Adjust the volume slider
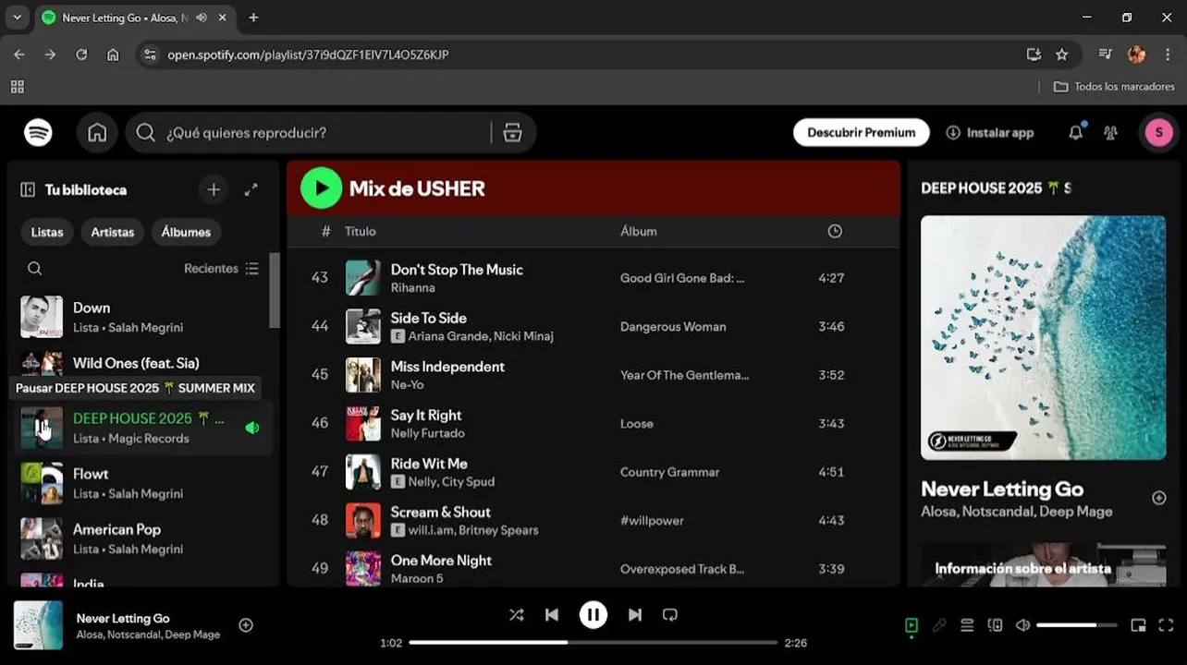The width and height of the screenshot is (1187, 665). (x=1079, y=625)
